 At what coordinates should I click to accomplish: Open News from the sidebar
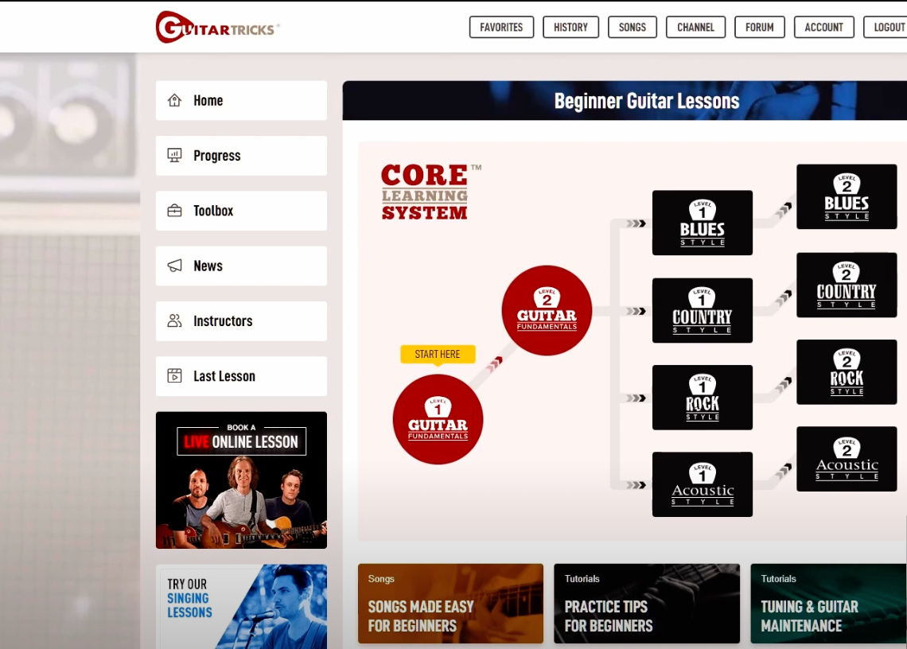(241, 266)
